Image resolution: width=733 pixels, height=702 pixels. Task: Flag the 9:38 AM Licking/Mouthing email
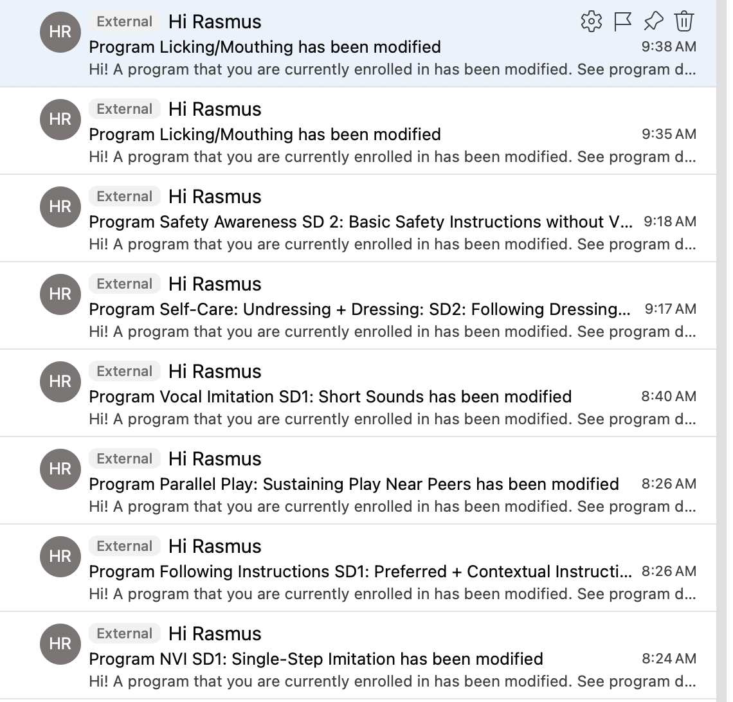tap(622, 21)
